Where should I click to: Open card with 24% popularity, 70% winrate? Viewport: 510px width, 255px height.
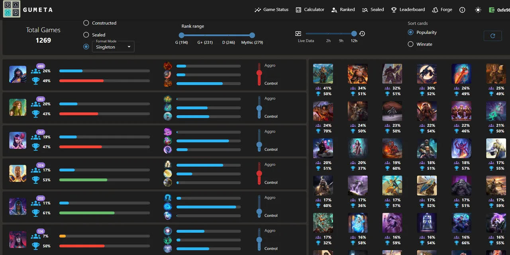[x=323, y=111]
